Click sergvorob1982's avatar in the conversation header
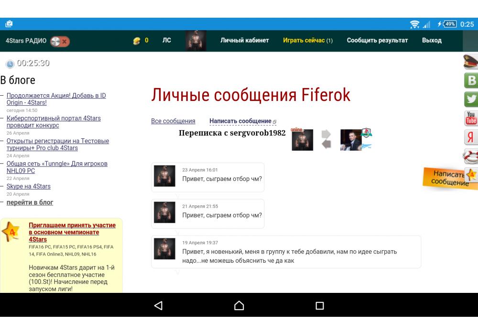Viewport: 478px width, 335px height. click(351, 140)
